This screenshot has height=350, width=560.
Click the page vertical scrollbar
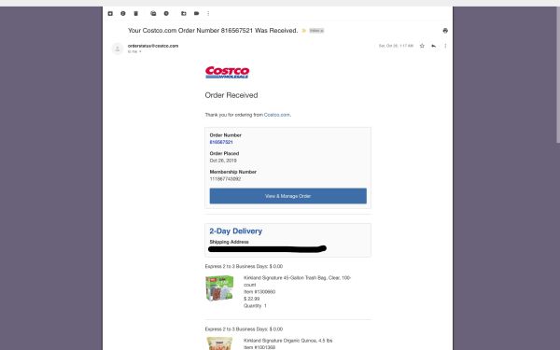pos(558,75)
